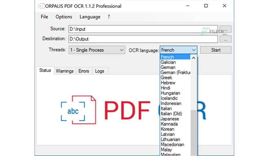Image resolution: width=270 pixels, height=156 pixels.
Task: Switch to the Errors tab
Action: pos(84,71)
